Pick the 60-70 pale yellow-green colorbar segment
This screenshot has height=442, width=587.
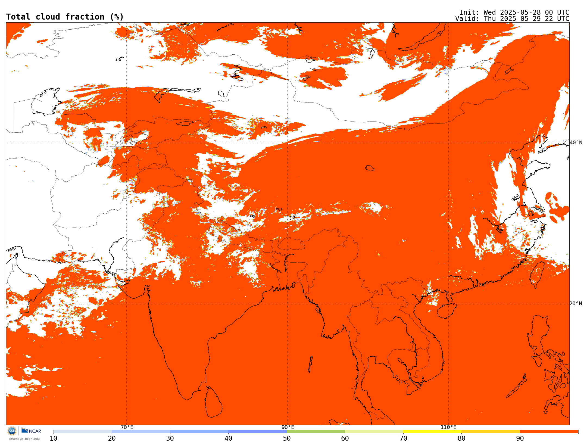coord(374,432)
